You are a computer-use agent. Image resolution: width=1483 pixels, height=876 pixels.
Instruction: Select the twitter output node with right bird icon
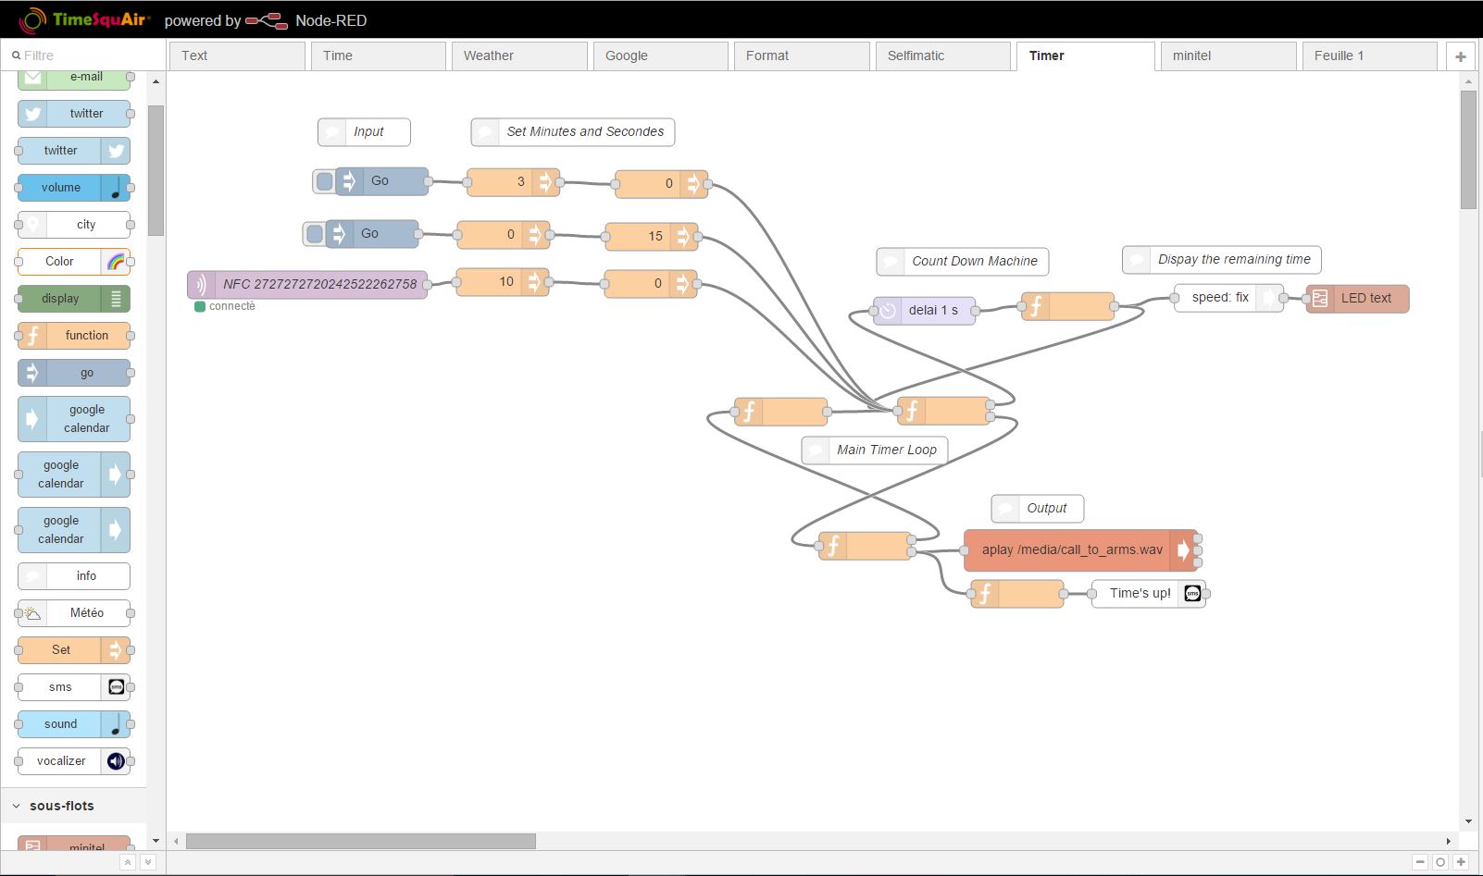74,151
